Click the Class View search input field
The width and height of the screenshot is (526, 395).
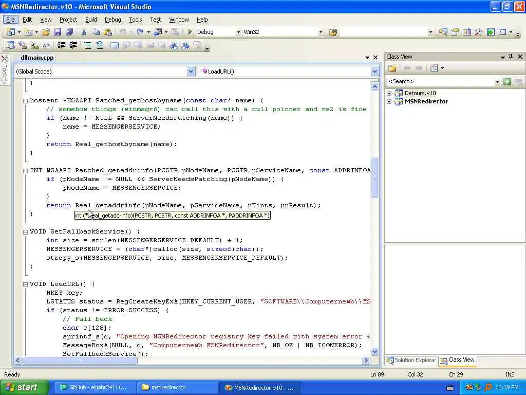[440, 82]
